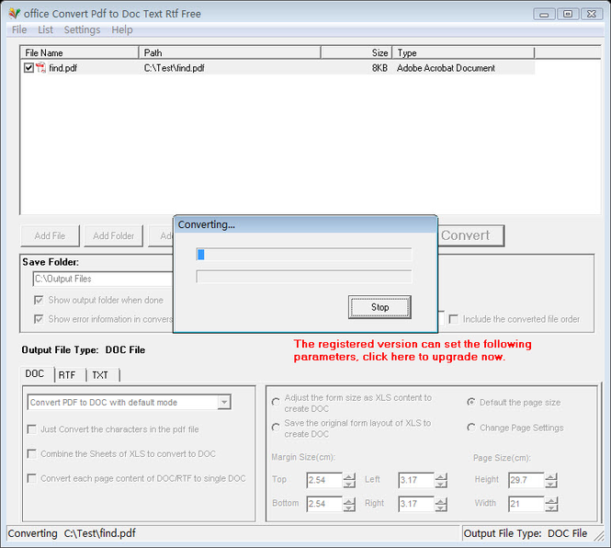Click the page Height input field
The width and height of the screenshot is (611, 548).
click(526, 480)
